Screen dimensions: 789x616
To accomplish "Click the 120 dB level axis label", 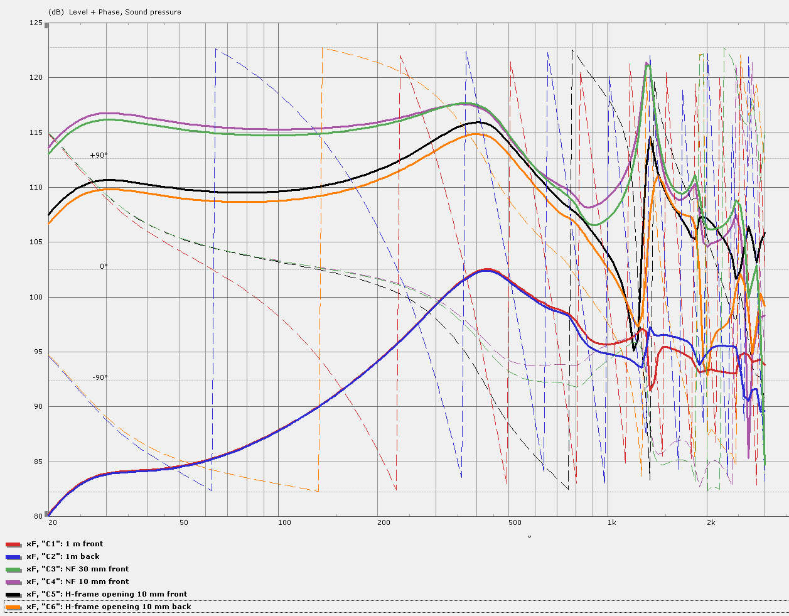I will coord(36,78).
